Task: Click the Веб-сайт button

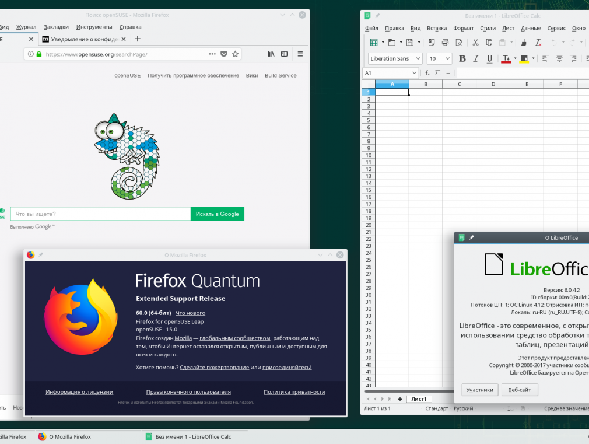Action: [x=520, y=390]
